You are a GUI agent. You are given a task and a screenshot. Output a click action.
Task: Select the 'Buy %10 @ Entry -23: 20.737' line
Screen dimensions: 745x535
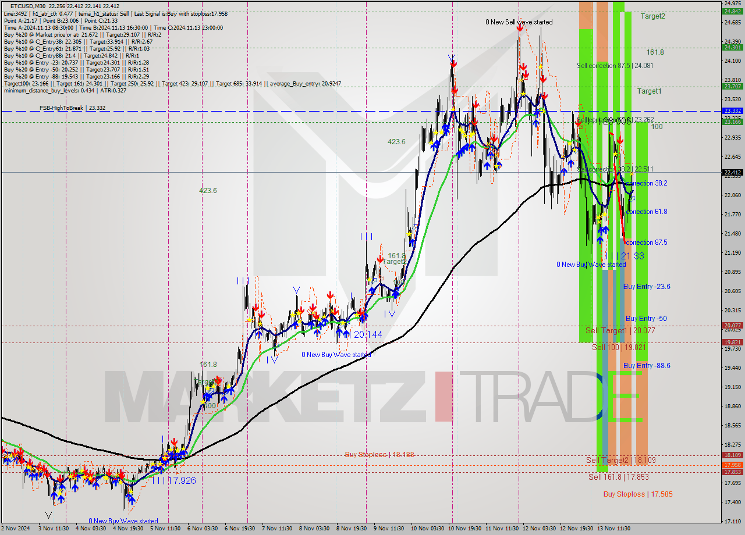76,62
